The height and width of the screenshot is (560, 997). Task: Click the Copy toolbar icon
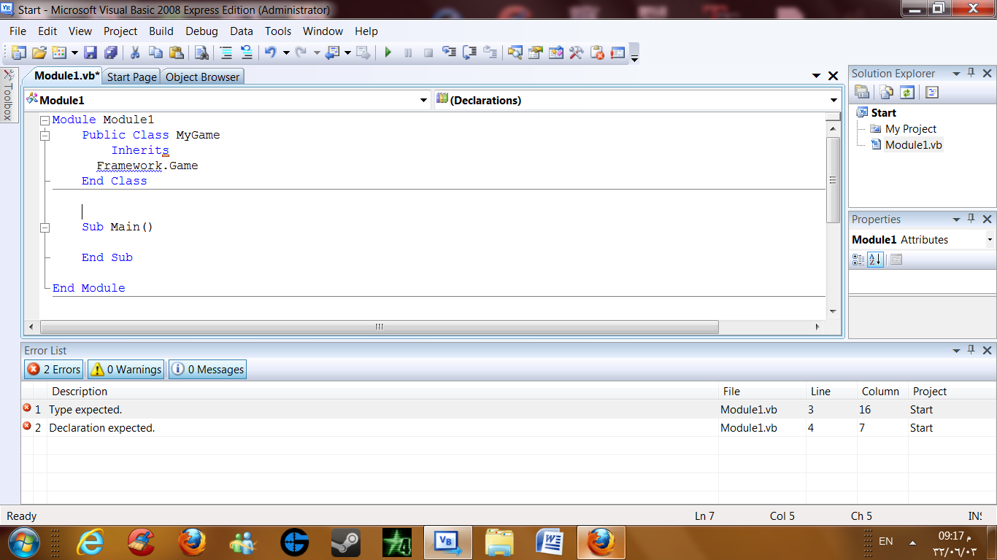155,52
